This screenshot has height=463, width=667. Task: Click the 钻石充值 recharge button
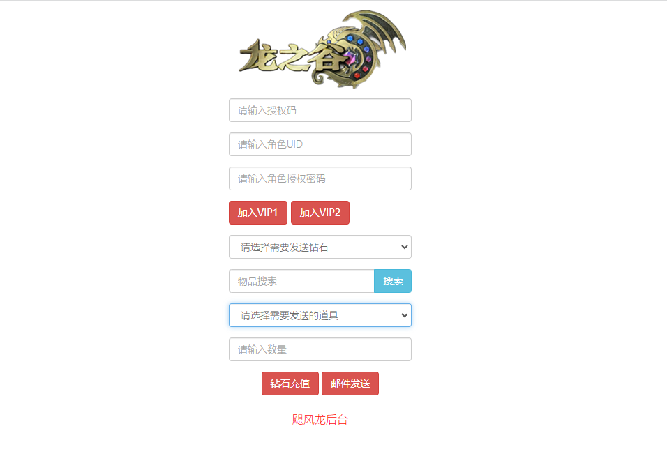290,384
